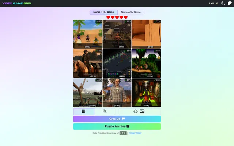Choose the 2013 man in plaid shirt thumbnail
Screen dimensions: 234x146
tap(117, 93)
